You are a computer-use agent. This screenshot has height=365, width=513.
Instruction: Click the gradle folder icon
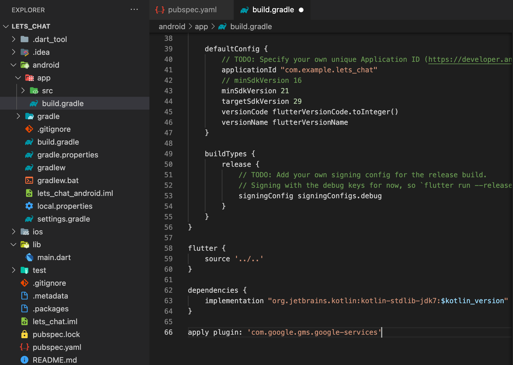point(29,116)
